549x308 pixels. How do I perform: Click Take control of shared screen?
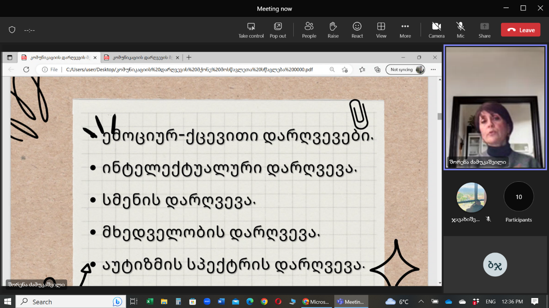[251, 30]
